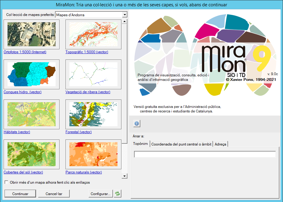
Task: Open Conques hidro. (vector) link
Action: 23,92
